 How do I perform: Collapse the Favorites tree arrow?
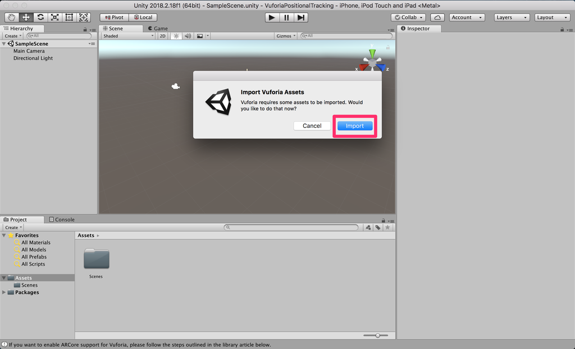point(4,235)
